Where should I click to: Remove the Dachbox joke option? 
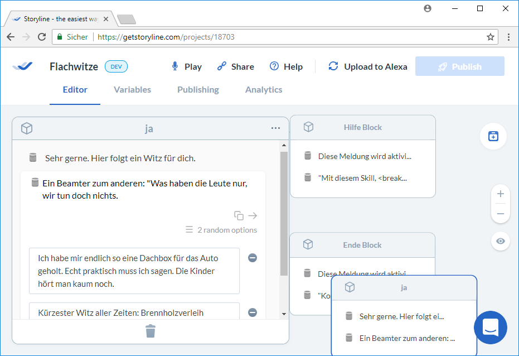(x=253, y=258)
